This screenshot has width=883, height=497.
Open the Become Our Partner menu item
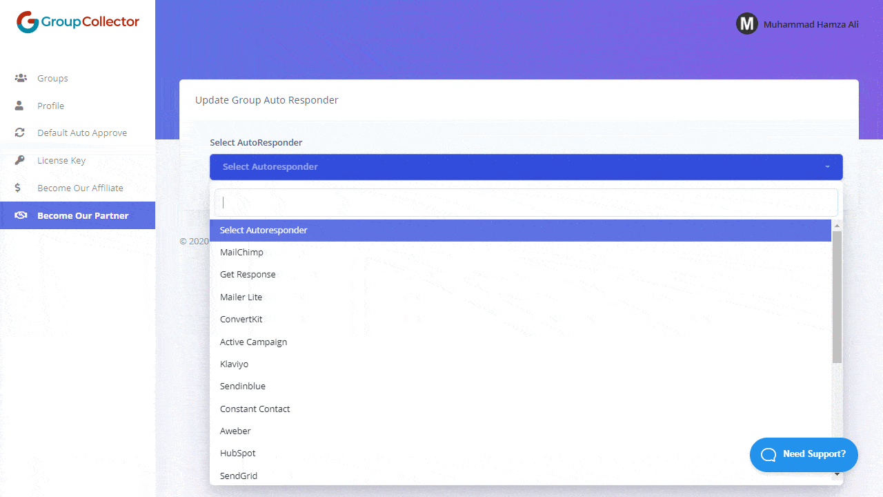click(83, 215)
